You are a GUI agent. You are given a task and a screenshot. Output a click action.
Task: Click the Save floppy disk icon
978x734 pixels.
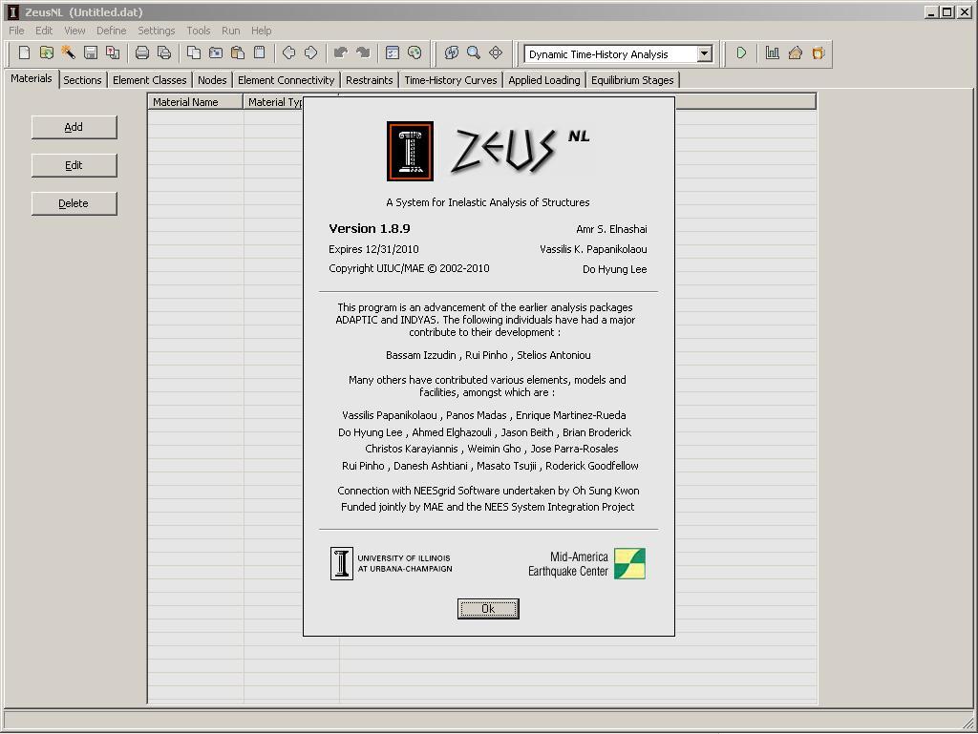pos(91,52)
